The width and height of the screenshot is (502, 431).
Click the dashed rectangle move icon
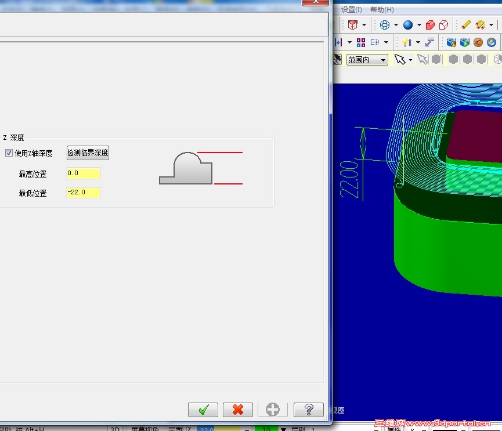click(375, 42)
